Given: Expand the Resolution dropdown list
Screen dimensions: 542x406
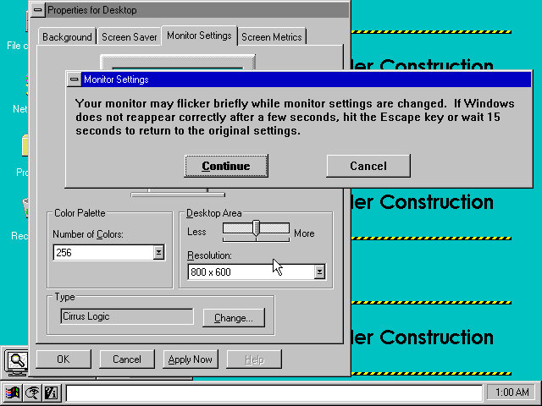Looking at the screenshot, I should click(319, 272).
